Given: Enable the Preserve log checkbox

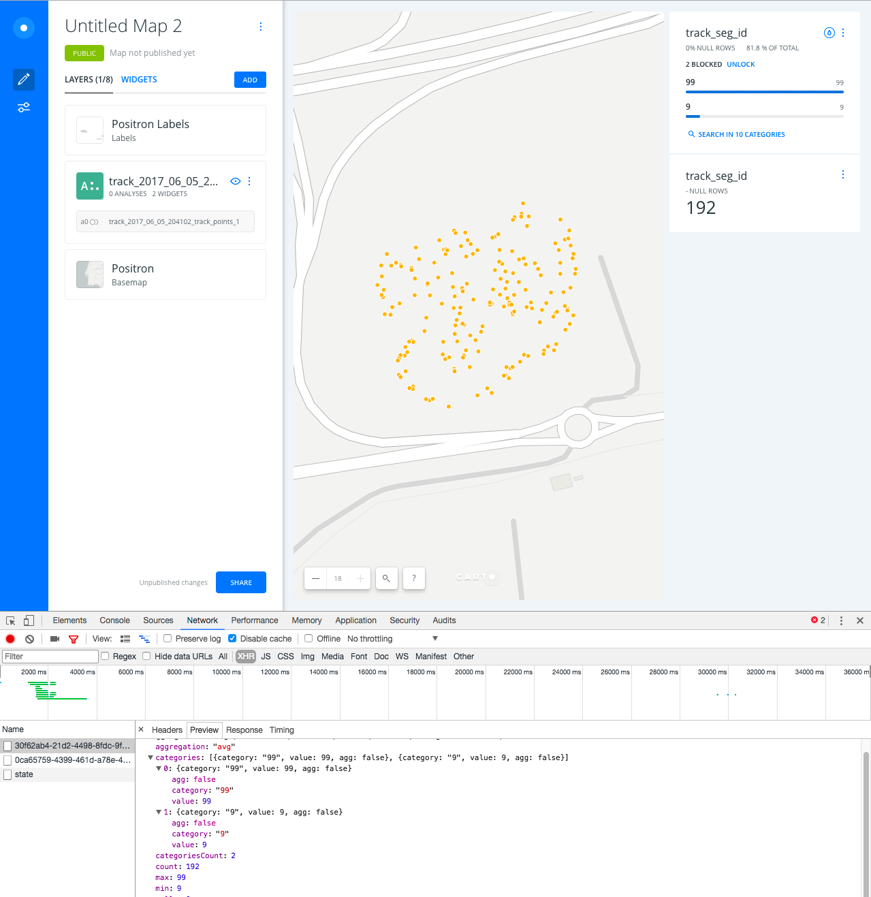Looking at the screenshot, I should coord(168,639).
